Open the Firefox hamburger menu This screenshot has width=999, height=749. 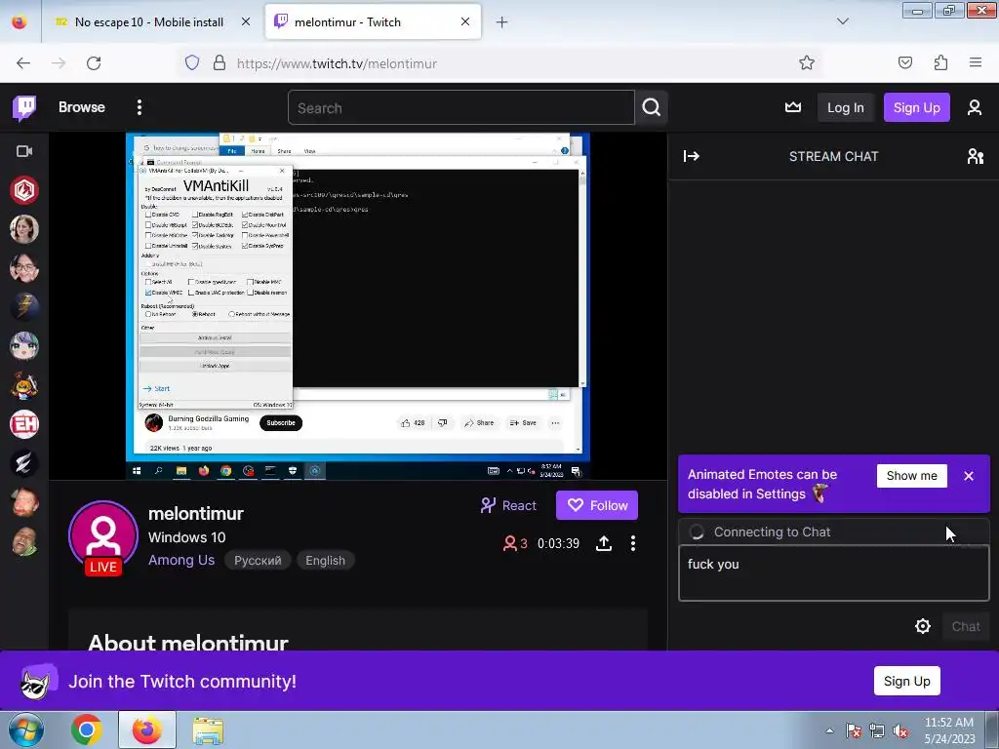(975, 62)
